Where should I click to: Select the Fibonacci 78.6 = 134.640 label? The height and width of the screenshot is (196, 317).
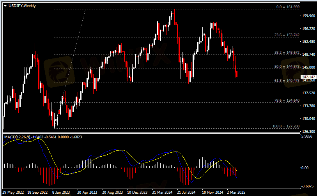coord(287,101)
